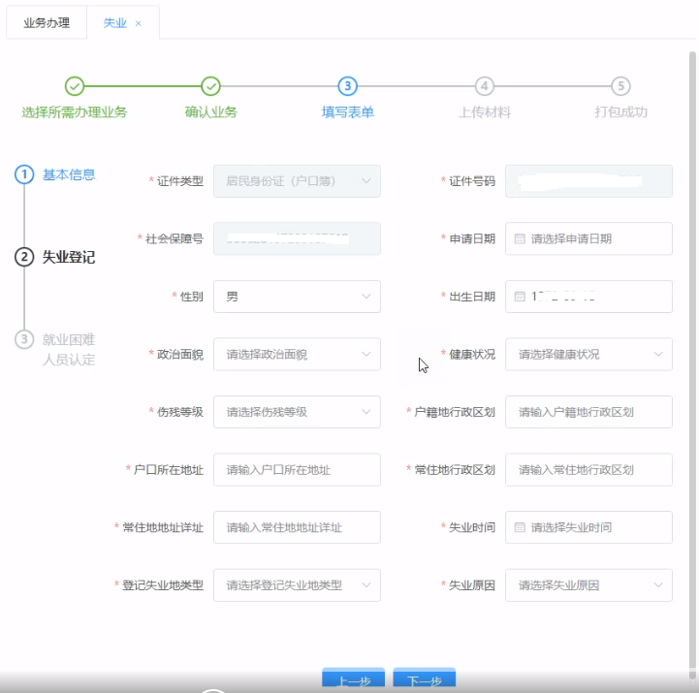Select 基本信息 in the side steps
Viewport: 699px width, 693px height.
pyautogui.click(x=69, y=174)
